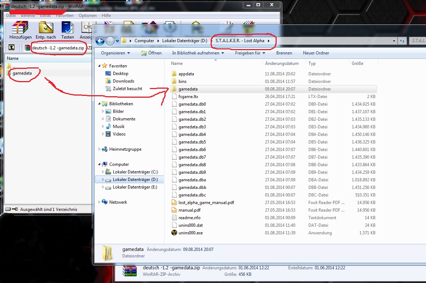
Task: Click S.T.A.L.K.E.R. - Lost Alpha breadcrumb
Action: 240,41
